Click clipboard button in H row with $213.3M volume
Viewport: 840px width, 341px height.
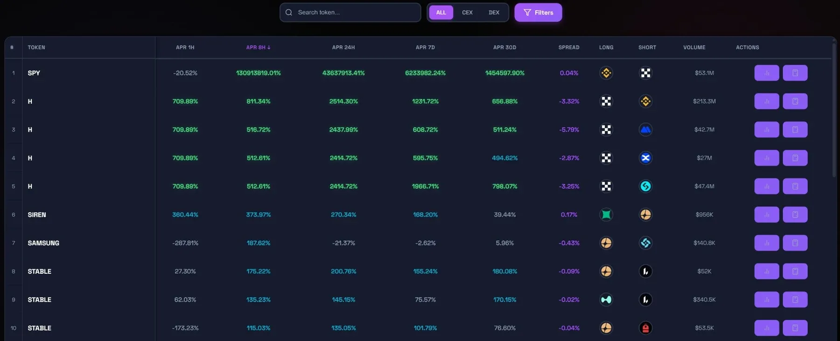point(795,101)
